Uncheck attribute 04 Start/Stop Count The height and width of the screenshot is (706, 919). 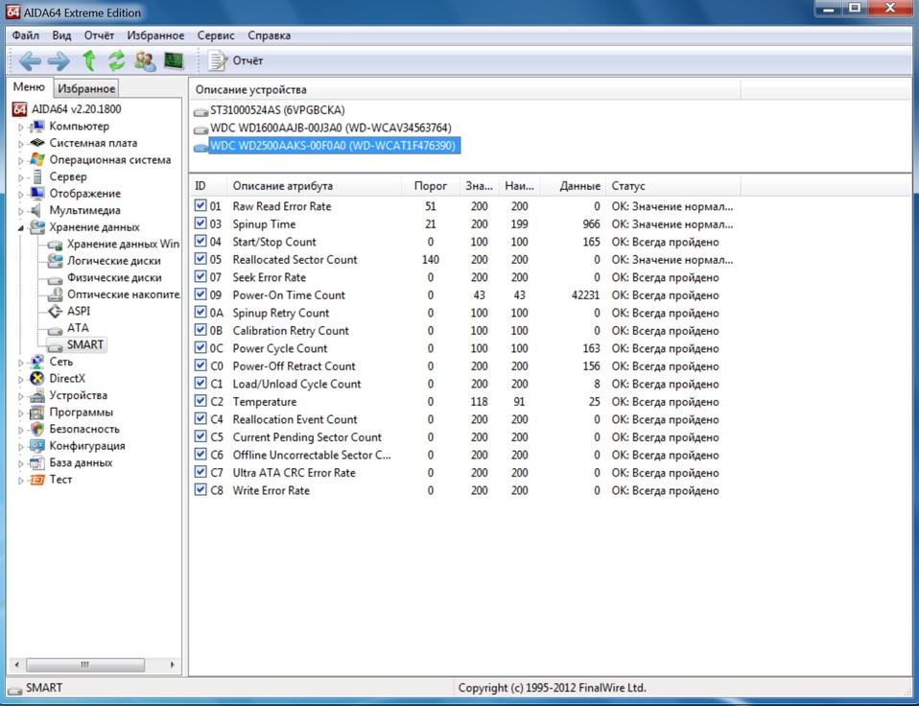point(200,241)
